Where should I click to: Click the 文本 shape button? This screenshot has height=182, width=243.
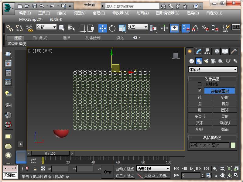tap(200, 123)
